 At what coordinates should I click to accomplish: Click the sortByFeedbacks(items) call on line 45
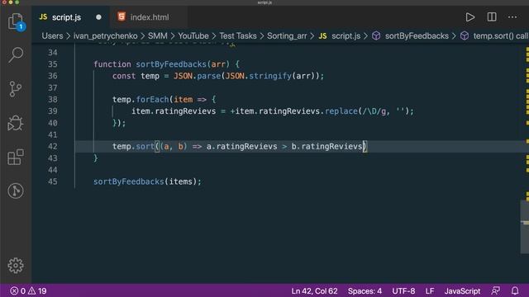click(147, 181)
